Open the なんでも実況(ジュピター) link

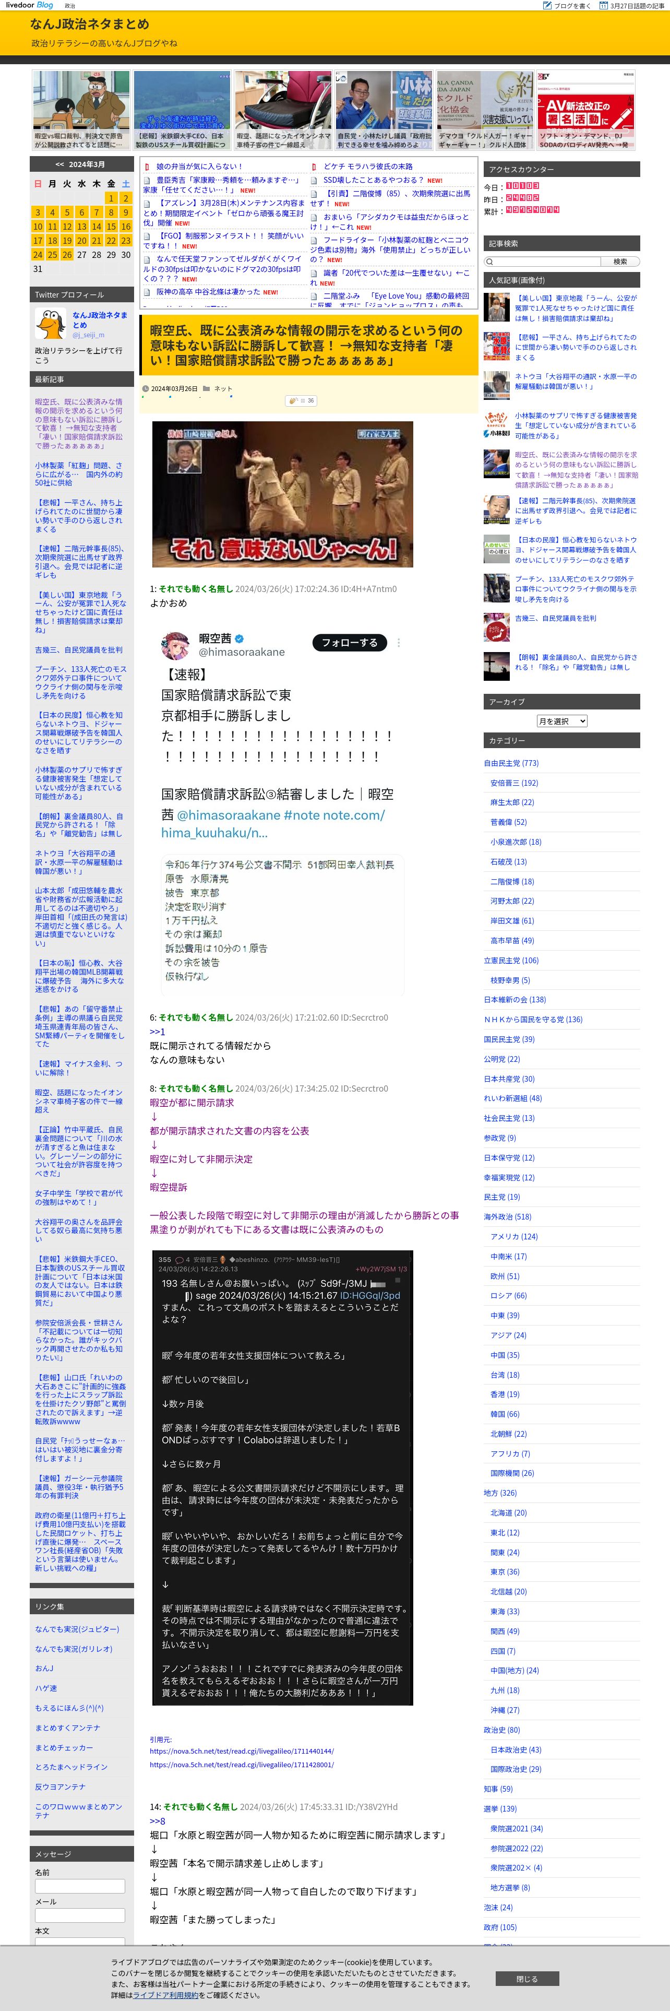pyautogui.click(x=77, y=1628)
